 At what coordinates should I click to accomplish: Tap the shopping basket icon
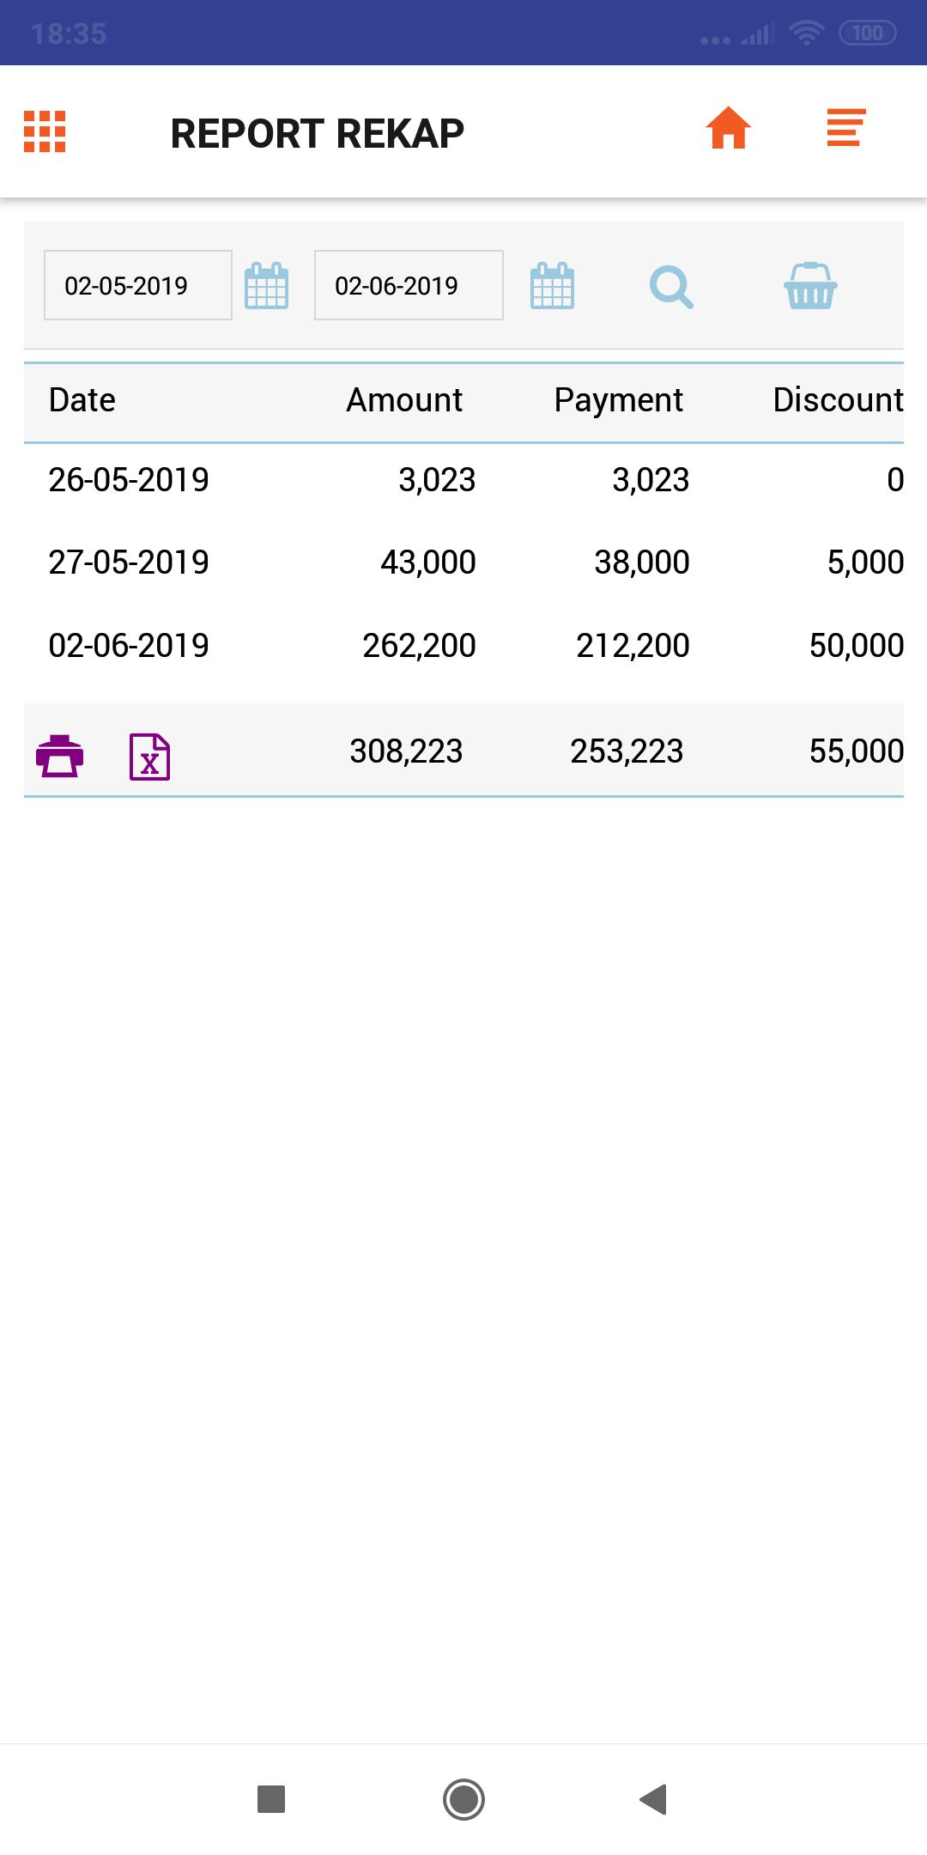click(810, 286)
